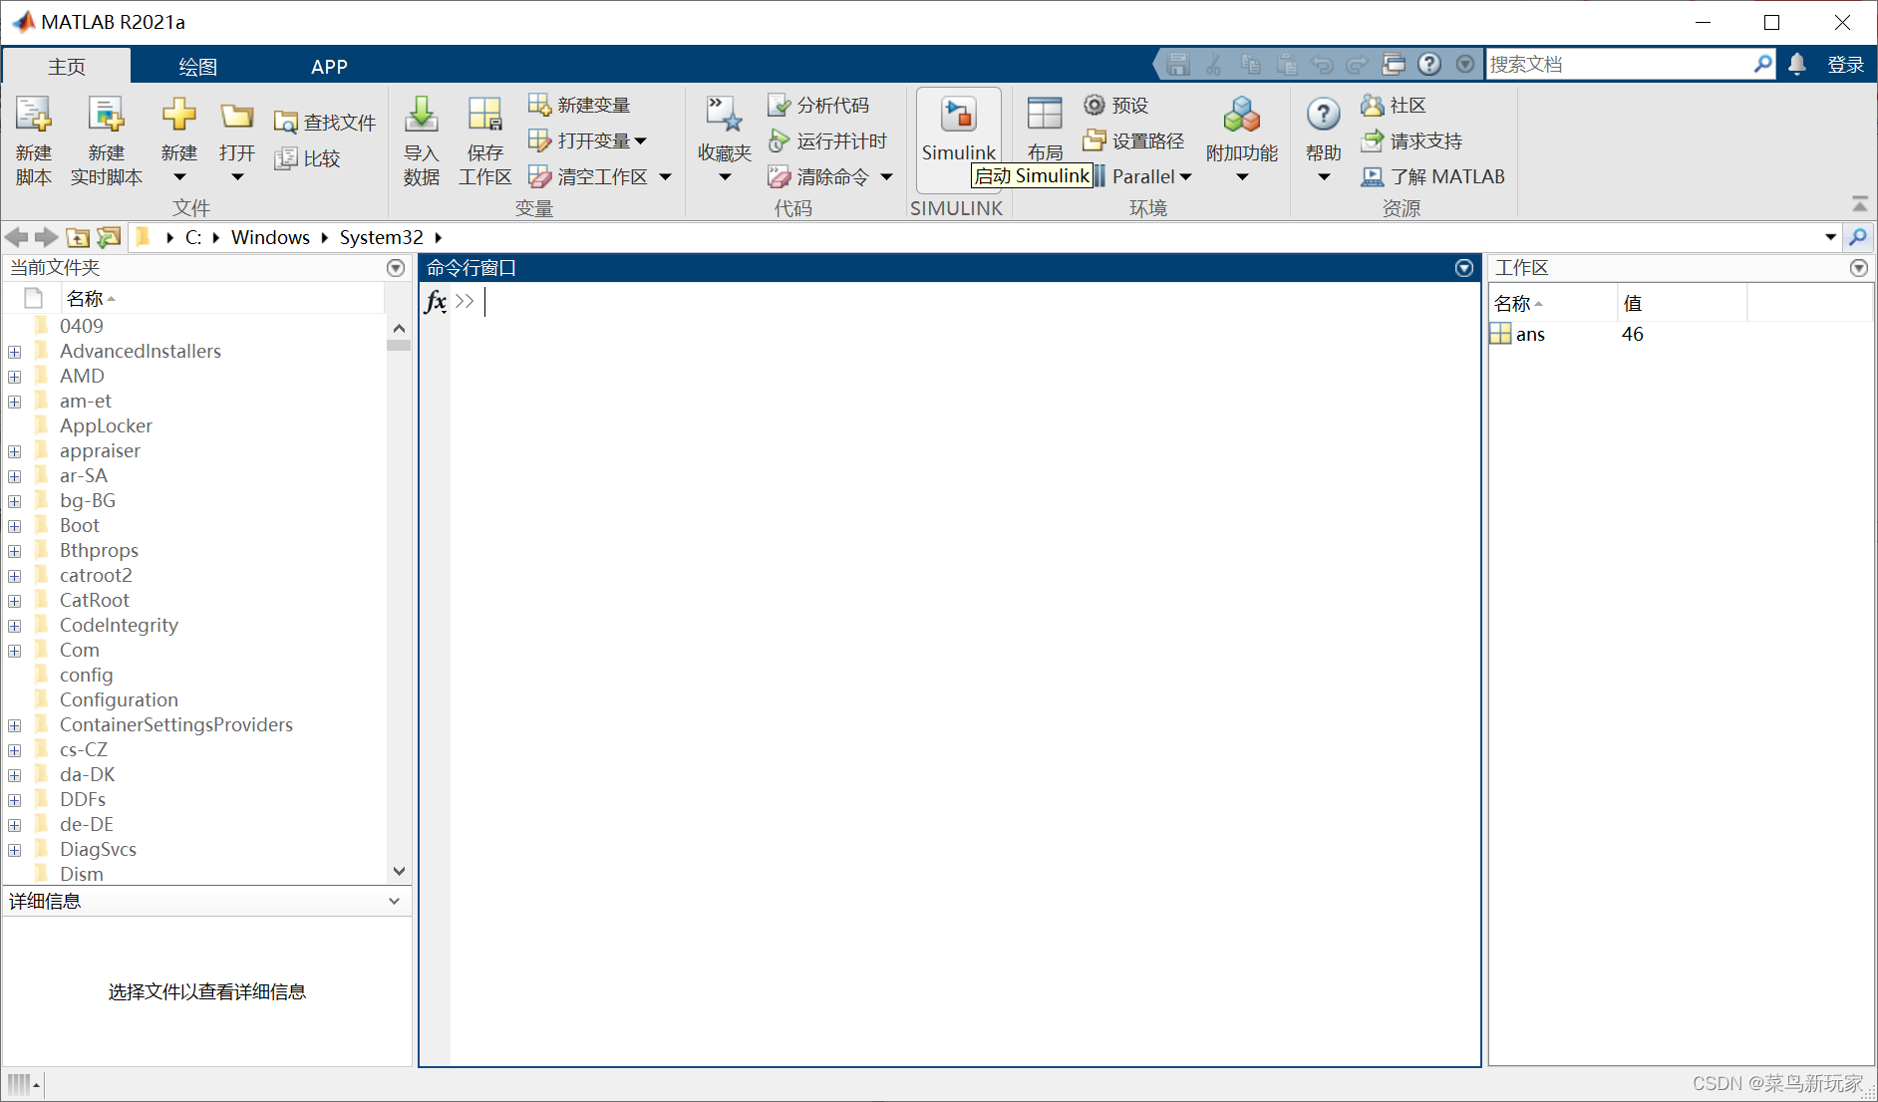Screen dimensions: 1878x1102
Task: Open the 社区 community page
Action: coord(1394,105)
